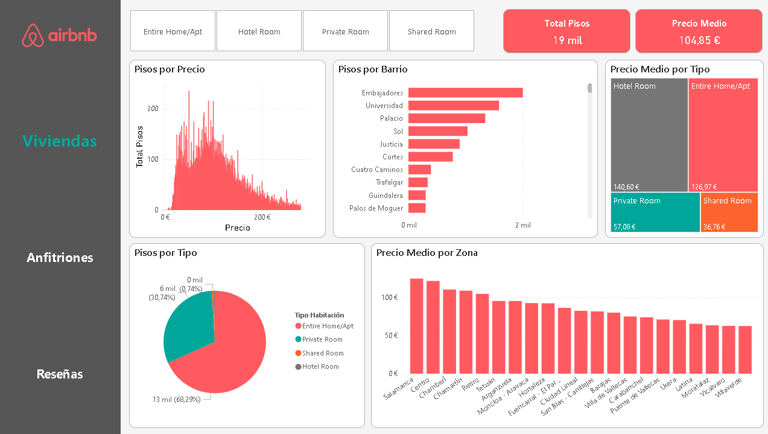Click the Private Room legend dot
The width and height of the screenshot is (768, 434).
click(x=298, y=339)
